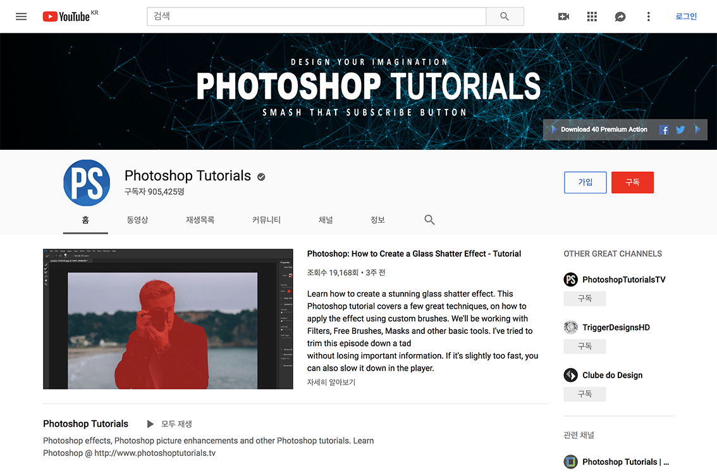Open the 동영상 tab
Viewport: 717px width, 473px height.
(137, 220)
